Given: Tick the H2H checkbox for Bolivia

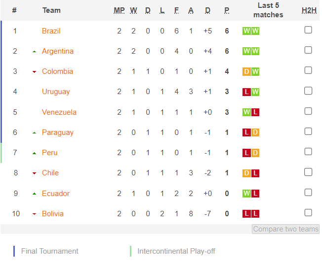Looking at the screenshot, I should click(x=308, y=213).
